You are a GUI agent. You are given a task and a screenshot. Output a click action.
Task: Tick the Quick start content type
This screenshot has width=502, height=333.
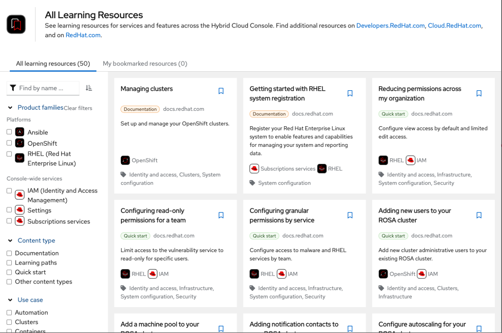(x=9, y=272)
